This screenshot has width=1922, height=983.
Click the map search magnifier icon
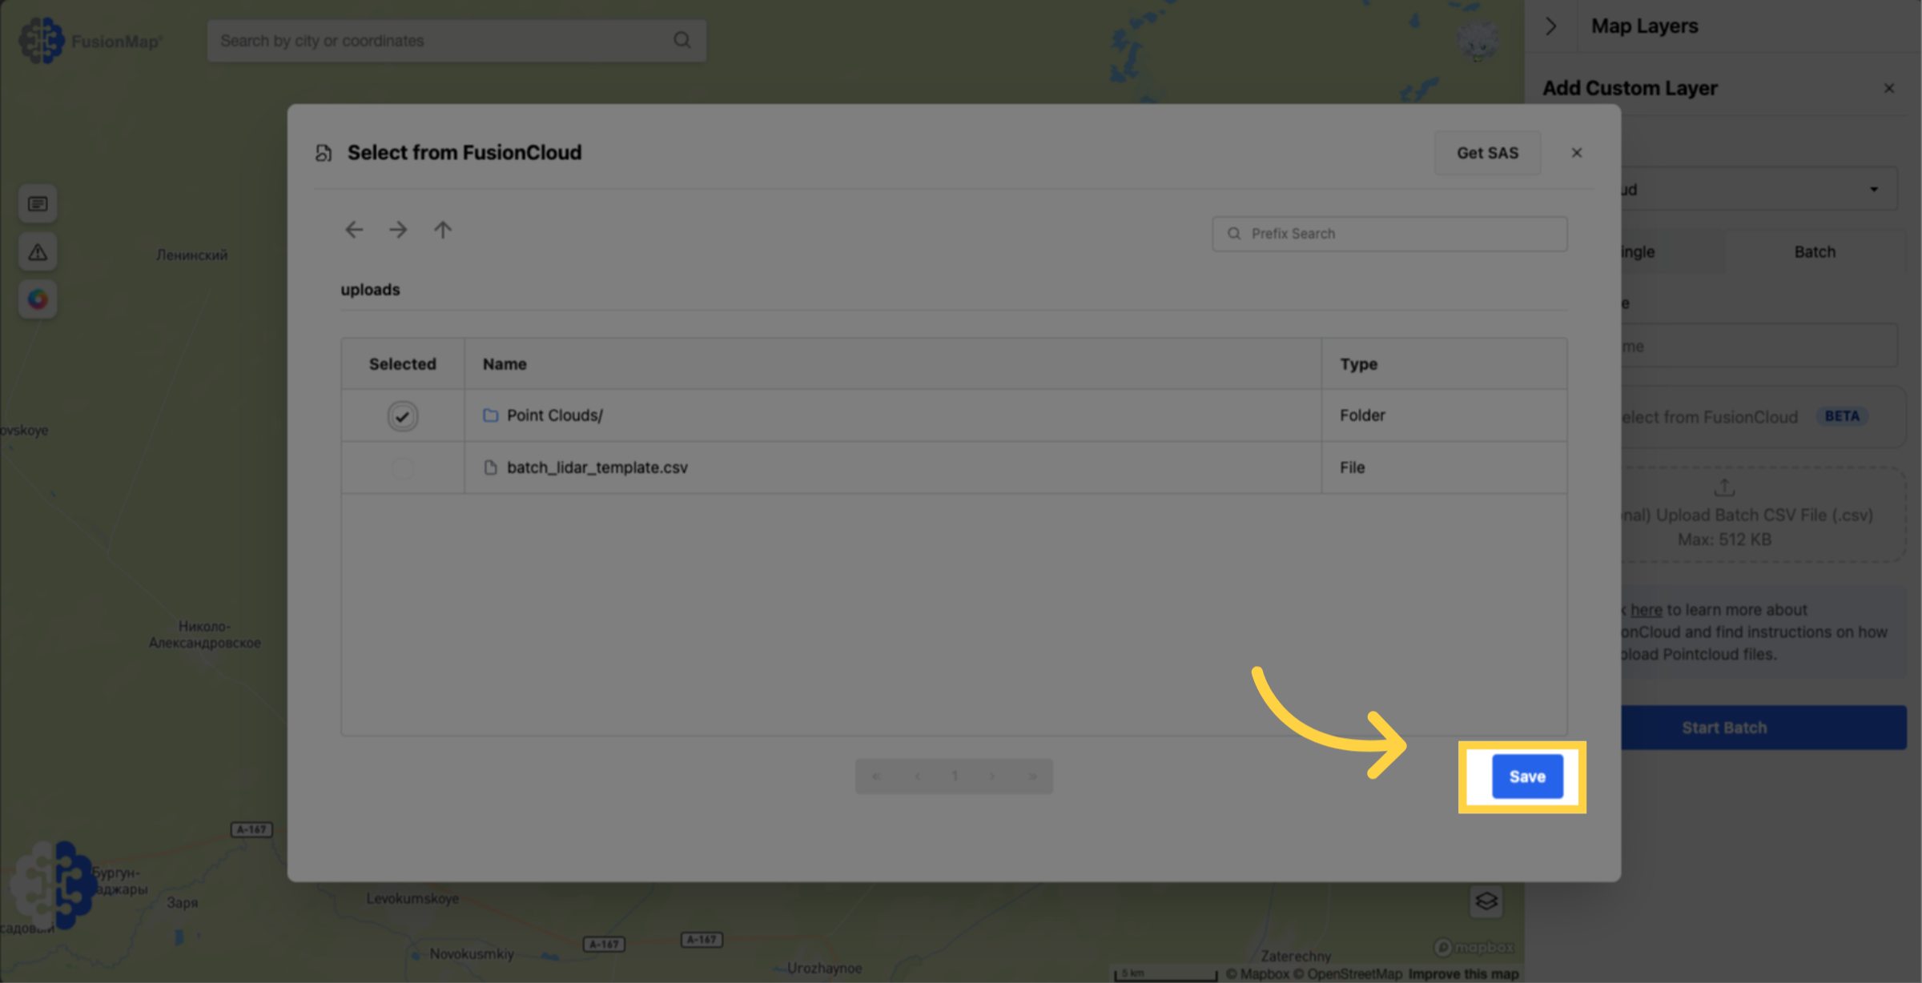click(x=682, y=40)
